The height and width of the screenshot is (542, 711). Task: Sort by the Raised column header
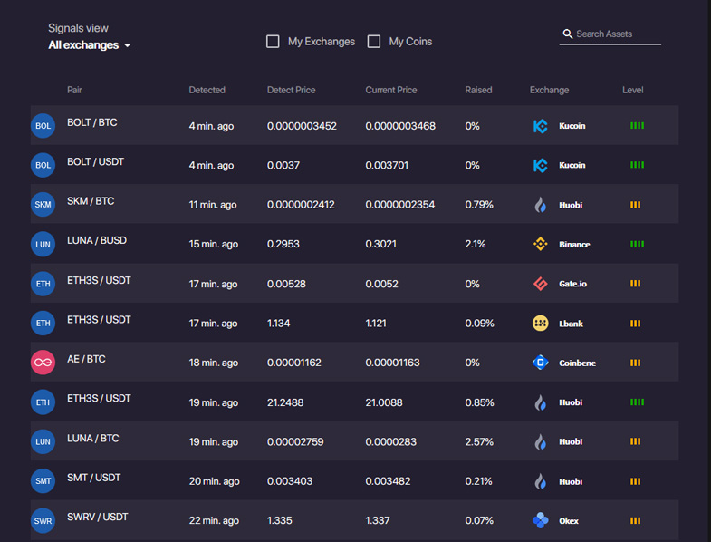click(x=478, y=90)
